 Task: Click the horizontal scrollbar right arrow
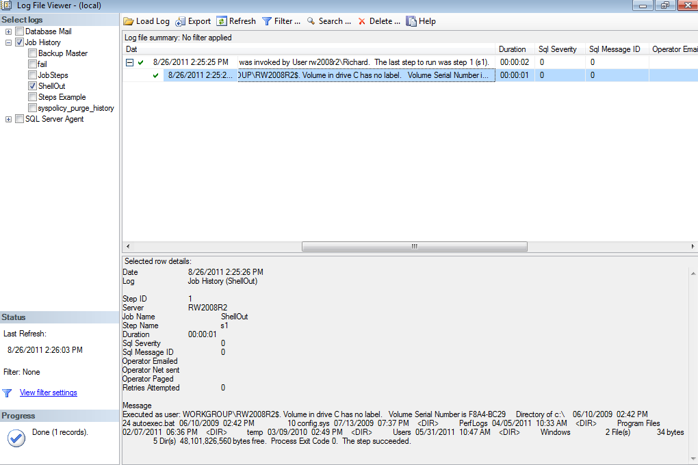[693, 246]
